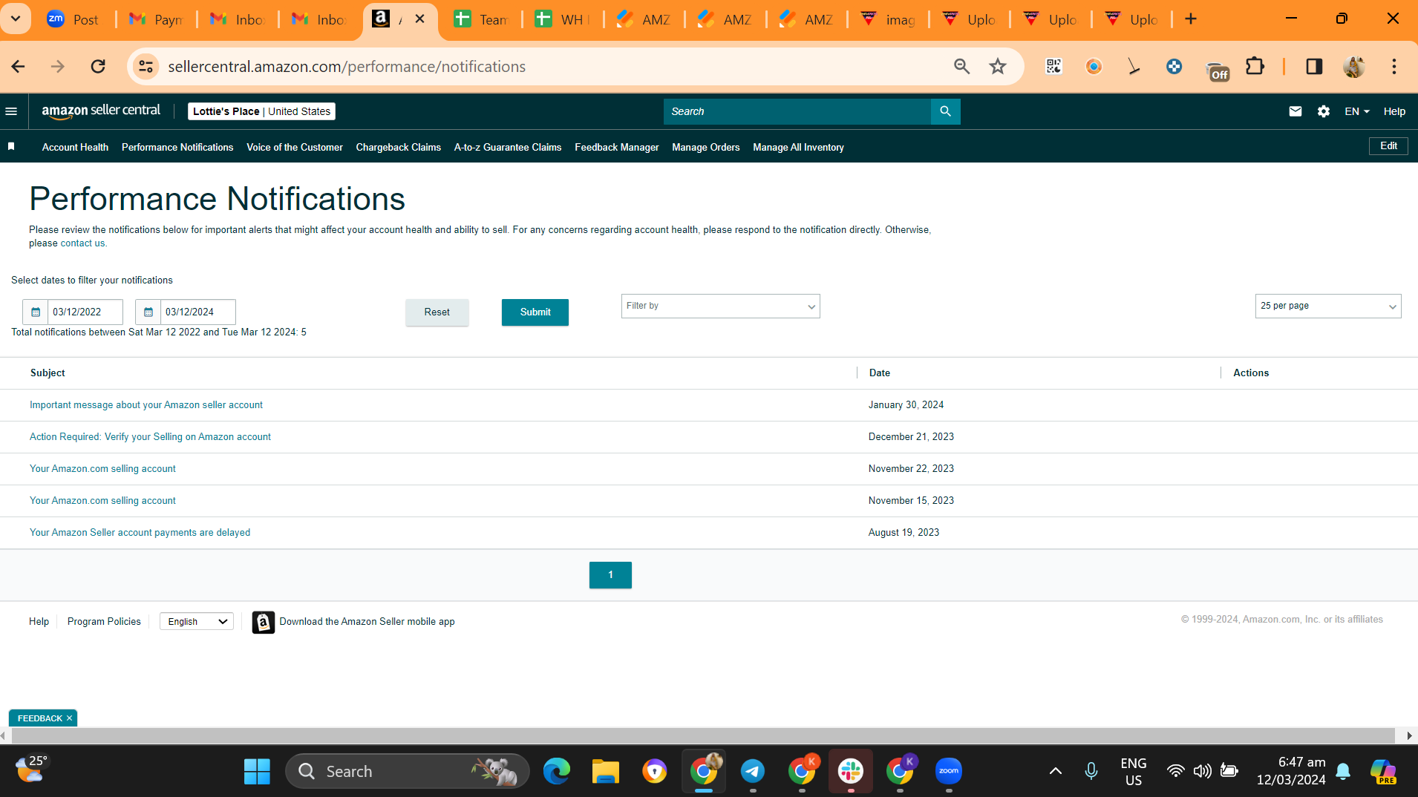The height and width of the screenshot is (797, 1418).
Task: Open the Seller Central hamburger menu
Action: pyautogui.click(x=11, y=111)
